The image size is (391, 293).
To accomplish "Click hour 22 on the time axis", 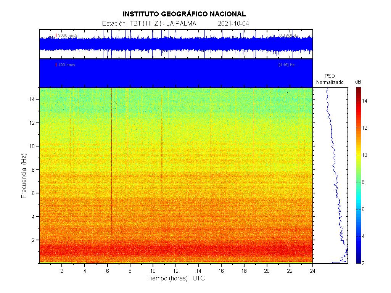I will (290, 271).
